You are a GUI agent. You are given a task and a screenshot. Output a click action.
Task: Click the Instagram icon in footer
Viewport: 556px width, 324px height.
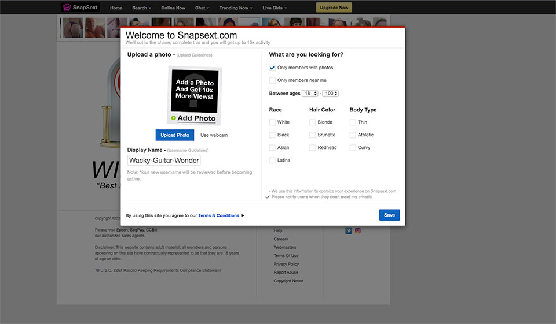click(358, 230)
